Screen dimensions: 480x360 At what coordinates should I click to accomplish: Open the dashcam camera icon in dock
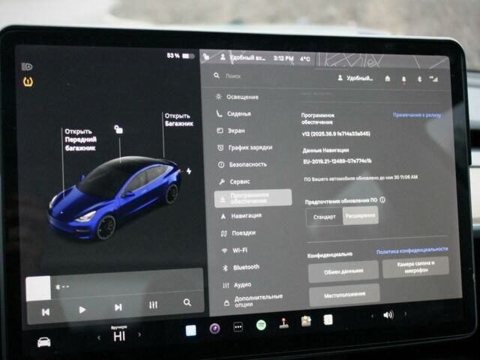click(x=214, y=328)
